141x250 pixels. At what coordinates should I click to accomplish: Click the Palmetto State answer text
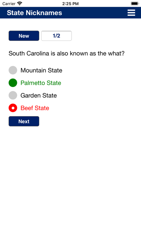[x=41, y=83]
